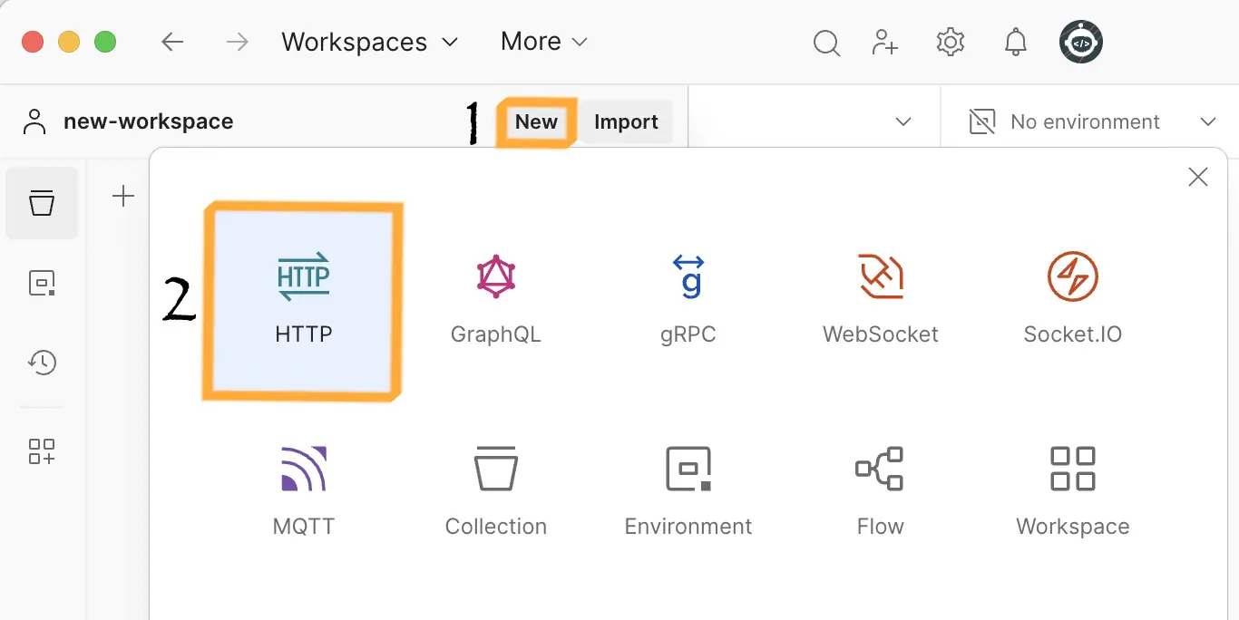1239x620 pixels.
Task: Click the New button
Action: click(x=536, y=121)
